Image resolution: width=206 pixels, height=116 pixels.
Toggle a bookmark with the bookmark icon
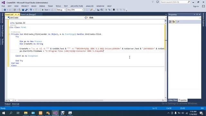click(114, 10)
